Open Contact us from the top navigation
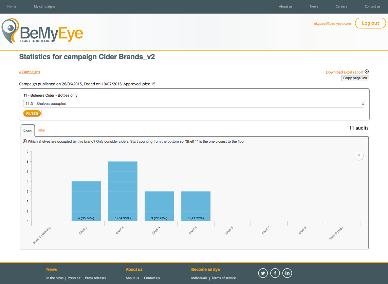Viewport: 388px width, 284px height. pos(372,6)
